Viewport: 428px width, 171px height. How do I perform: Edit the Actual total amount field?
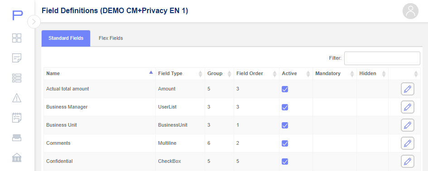coord(408,89)
